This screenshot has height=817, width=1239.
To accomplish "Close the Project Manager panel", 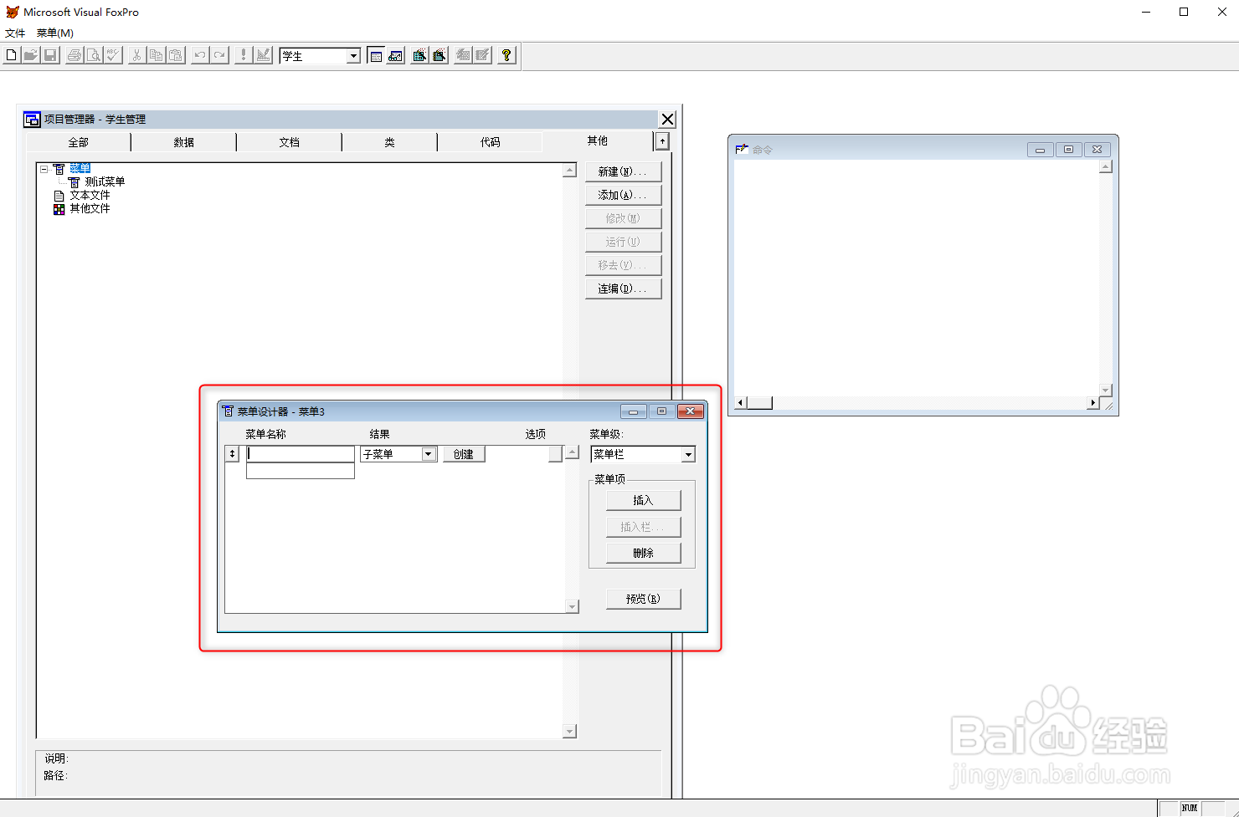I will tap(667, 120).
